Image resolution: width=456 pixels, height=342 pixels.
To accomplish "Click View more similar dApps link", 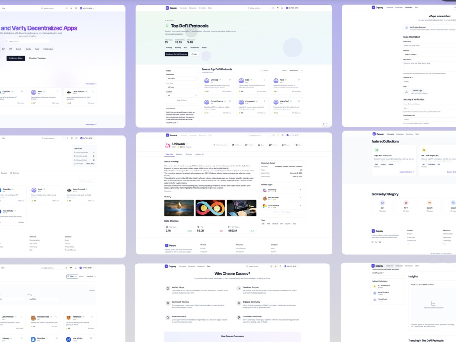I will [x=281, y=212].
